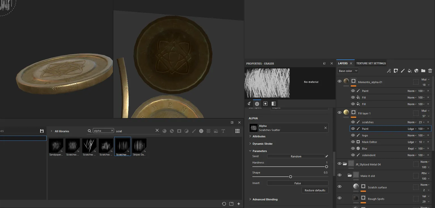Click the add mask icon in Layers toolbar
Image resolution: width=435 pixels, height=208 pixels.
pyautogui.click(x=396, y=71)
